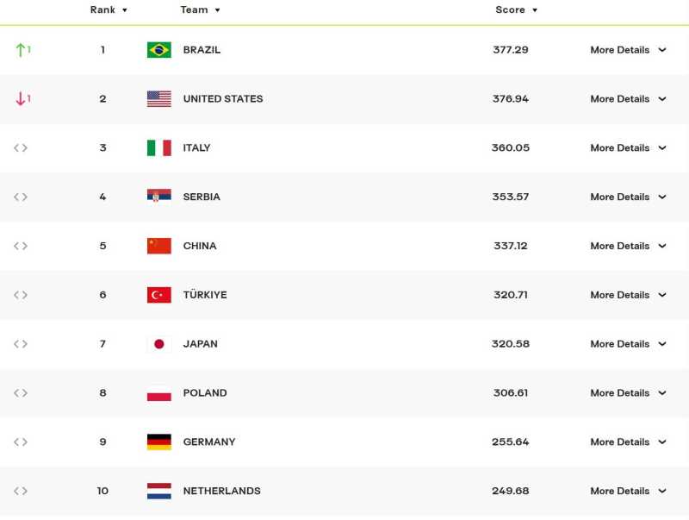The width and height of the screenshot is (689, 520).
Task: Click the China flag icon
Action: 158,246
